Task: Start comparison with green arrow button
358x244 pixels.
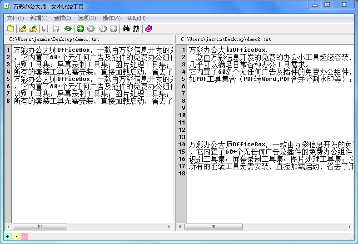Action: [x=80, y=29]
